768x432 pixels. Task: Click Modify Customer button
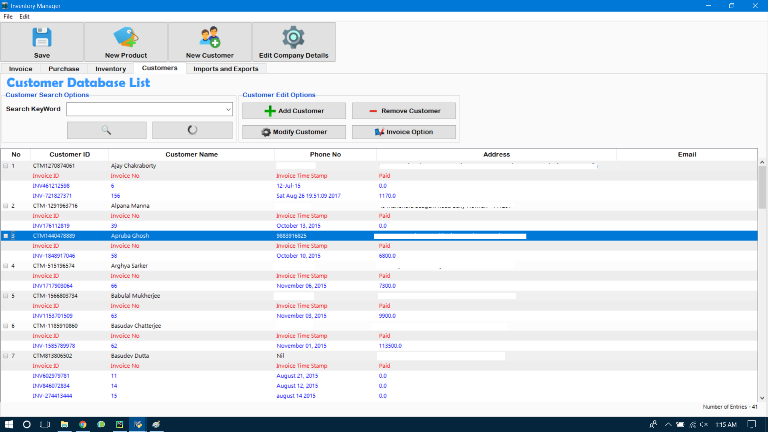coord(294,132)
